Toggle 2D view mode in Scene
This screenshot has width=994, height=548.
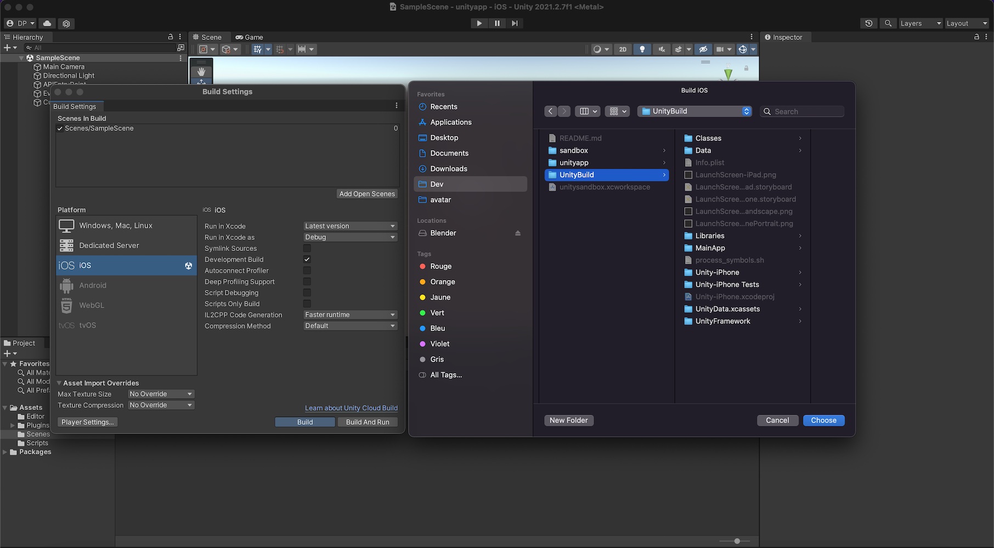point(623,49)
